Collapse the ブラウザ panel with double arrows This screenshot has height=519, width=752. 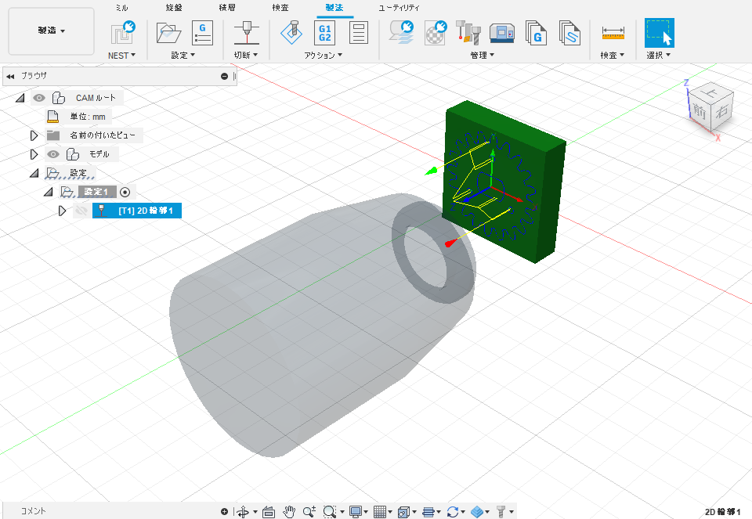(10, 76)
